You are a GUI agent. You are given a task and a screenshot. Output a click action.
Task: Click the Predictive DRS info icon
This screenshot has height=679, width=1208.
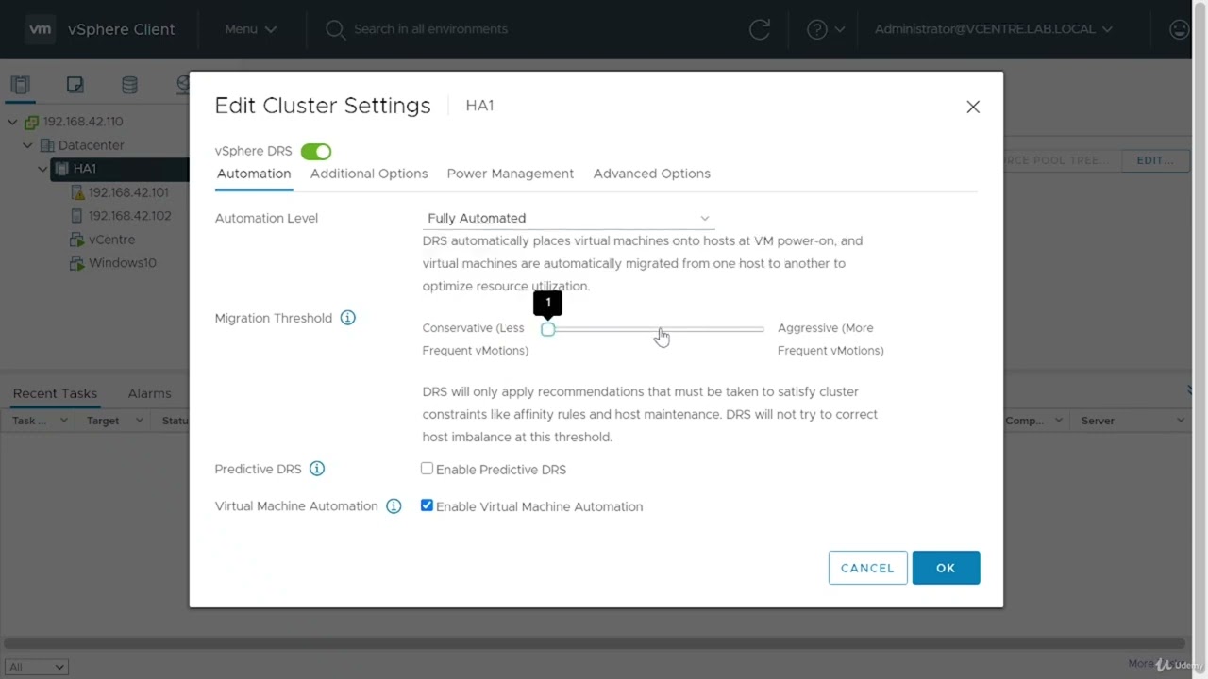coord(317,469)
